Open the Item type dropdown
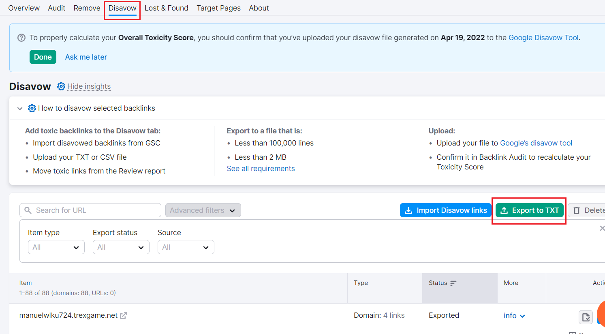Viewport: 605px width, 334px height. pos(56,247)
